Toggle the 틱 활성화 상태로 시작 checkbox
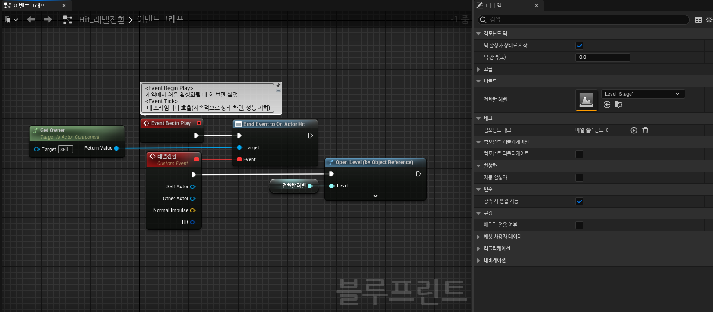This screenshot has height=312, width=713. click(579, 46)
